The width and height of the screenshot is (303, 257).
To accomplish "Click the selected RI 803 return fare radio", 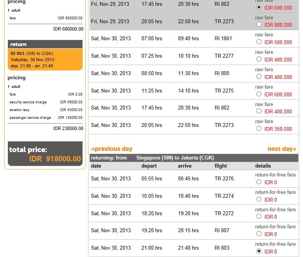I will pyautogui.click(x=259, y=251).
